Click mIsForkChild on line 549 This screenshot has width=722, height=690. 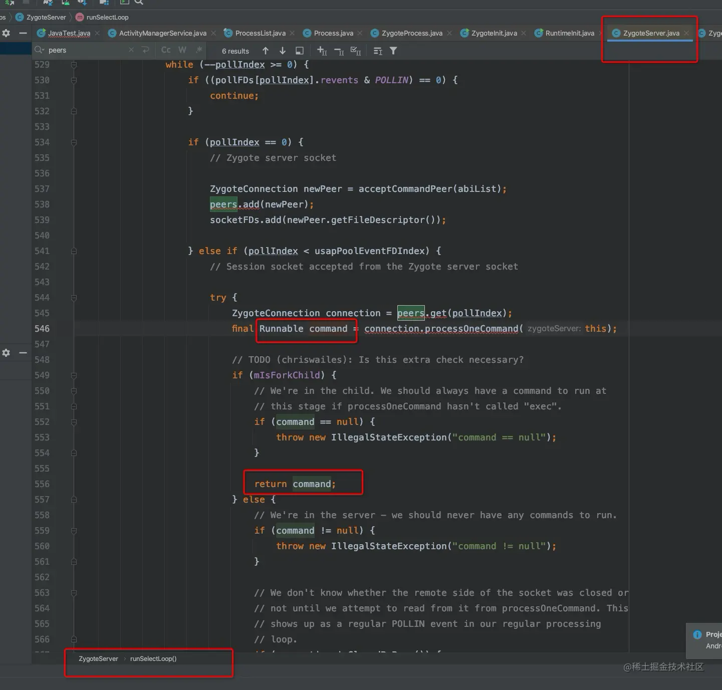pos(287,375)
